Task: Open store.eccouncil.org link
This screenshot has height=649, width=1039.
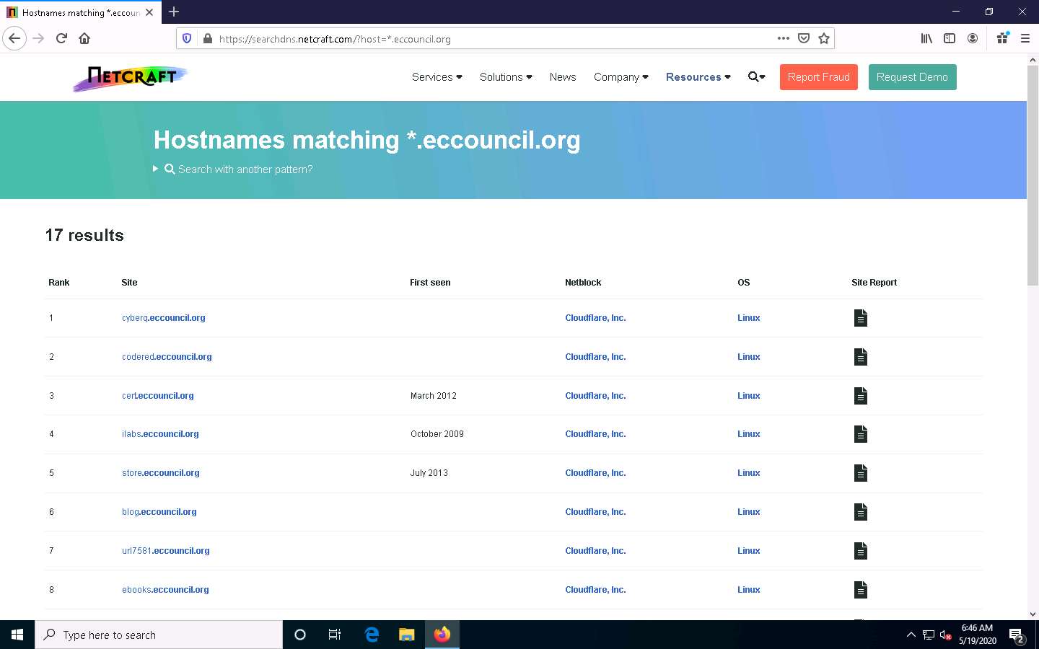Action: [x=161, y=473]
